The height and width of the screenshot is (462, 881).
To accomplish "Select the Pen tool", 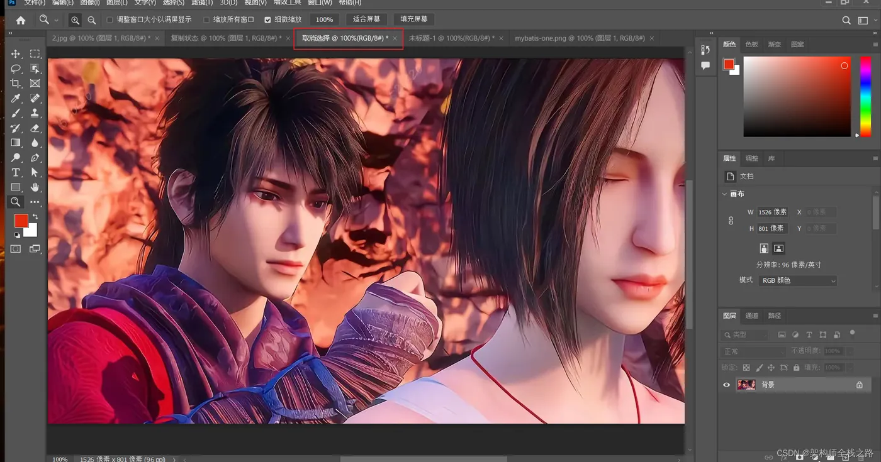I will [x=35, y=158].
